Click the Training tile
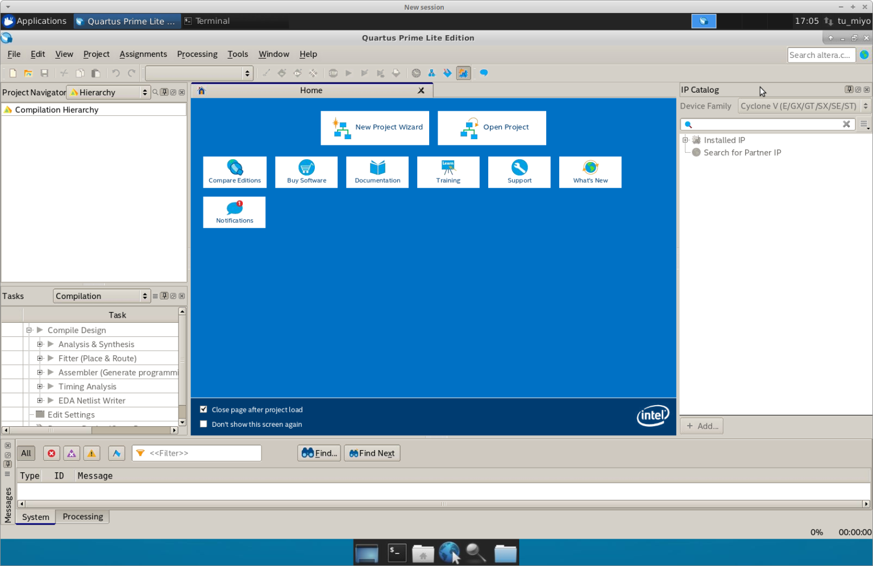The image size is (873, 566). 448,172
